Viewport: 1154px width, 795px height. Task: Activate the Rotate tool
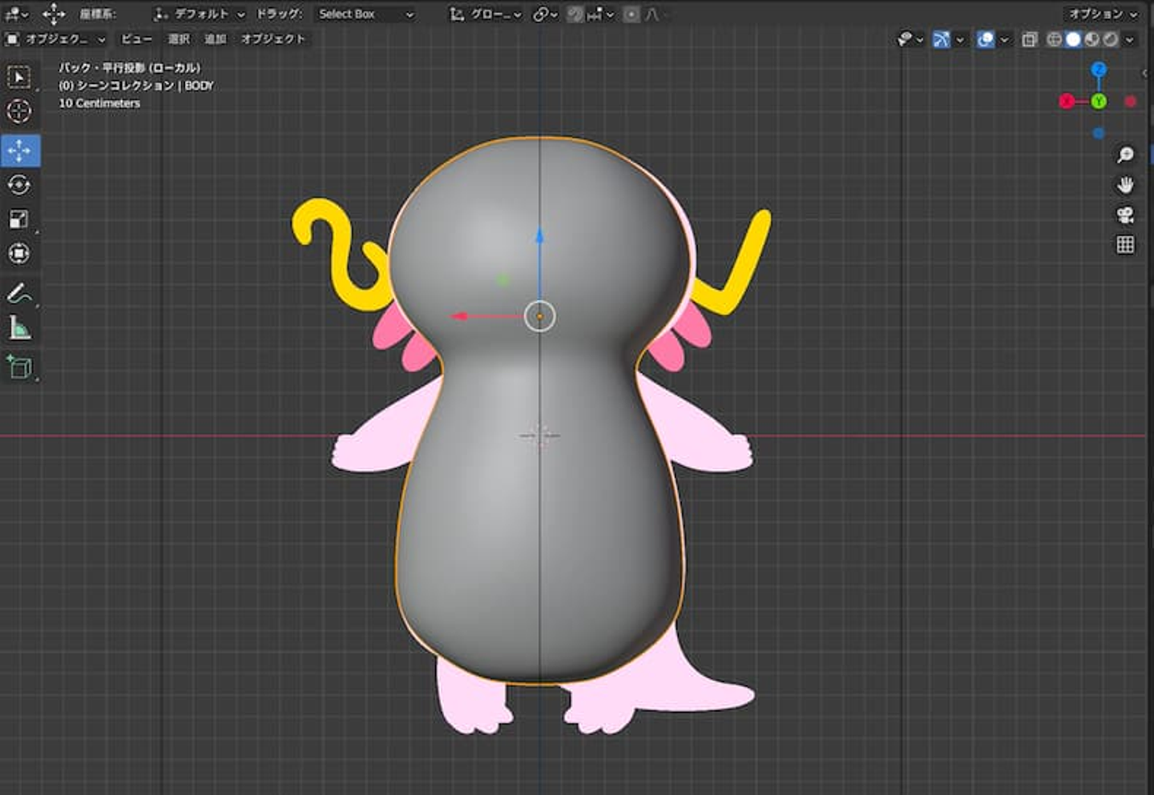coord(19,185)
